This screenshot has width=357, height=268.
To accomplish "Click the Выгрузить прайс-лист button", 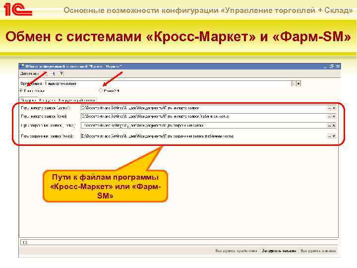I will tap(236, 251).
